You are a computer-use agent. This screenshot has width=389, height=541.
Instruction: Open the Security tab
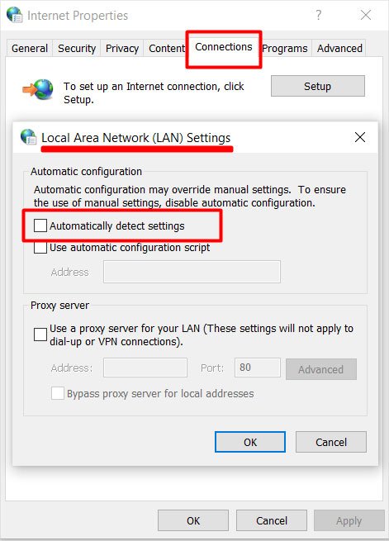(x=77, y=48)
